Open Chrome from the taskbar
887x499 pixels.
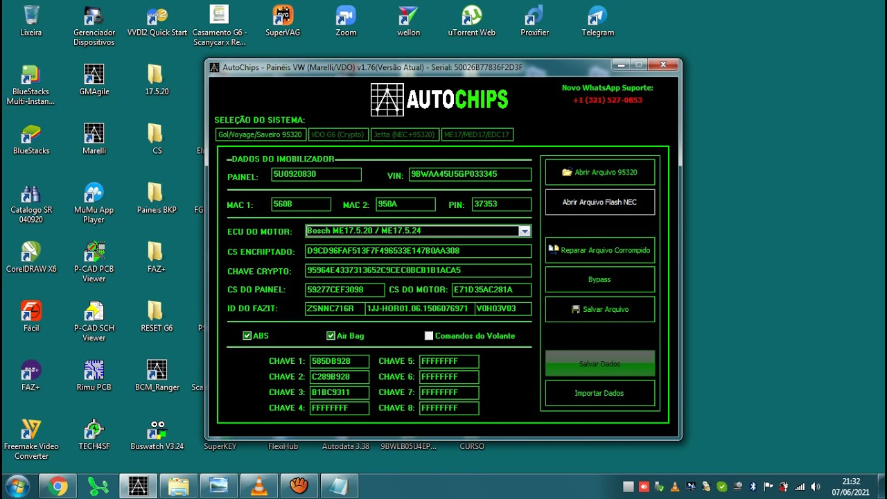click(x=58, y=487)
